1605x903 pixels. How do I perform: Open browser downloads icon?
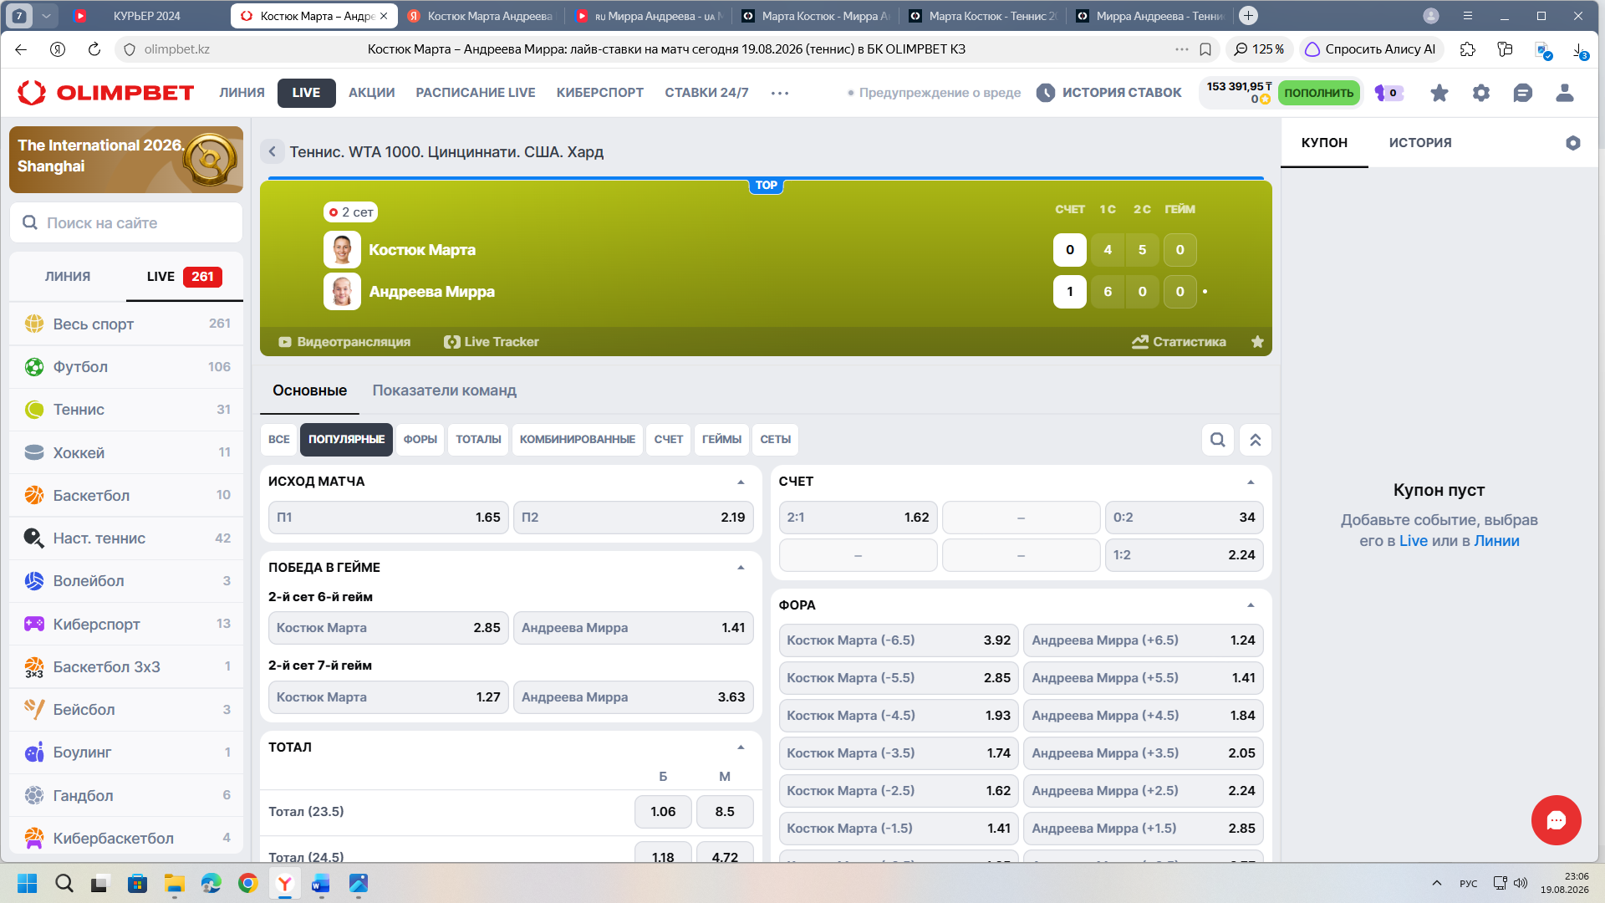click(x=1579, y=49)
